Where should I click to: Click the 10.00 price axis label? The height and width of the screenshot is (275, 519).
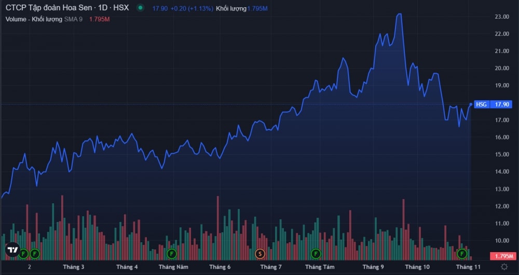coord(502,241)
